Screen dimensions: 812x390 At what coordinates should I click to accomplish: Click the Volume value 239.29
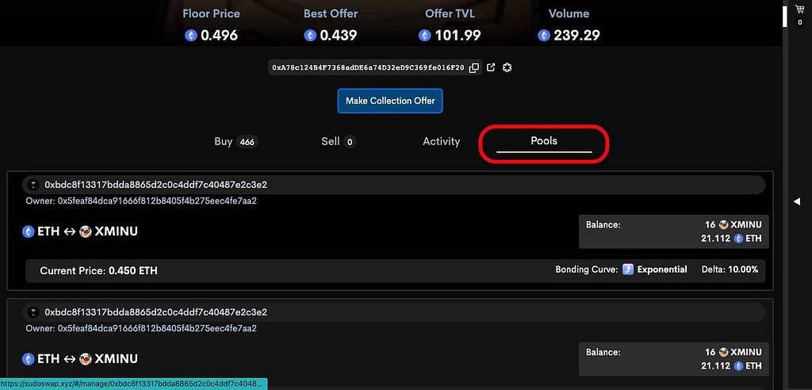tap(577, 35)
